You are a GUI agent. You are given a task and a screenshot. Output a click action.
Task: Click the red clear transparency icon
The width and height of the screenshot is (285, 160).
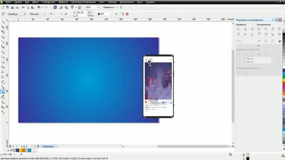pyautogui.click(x=127, y=14)
